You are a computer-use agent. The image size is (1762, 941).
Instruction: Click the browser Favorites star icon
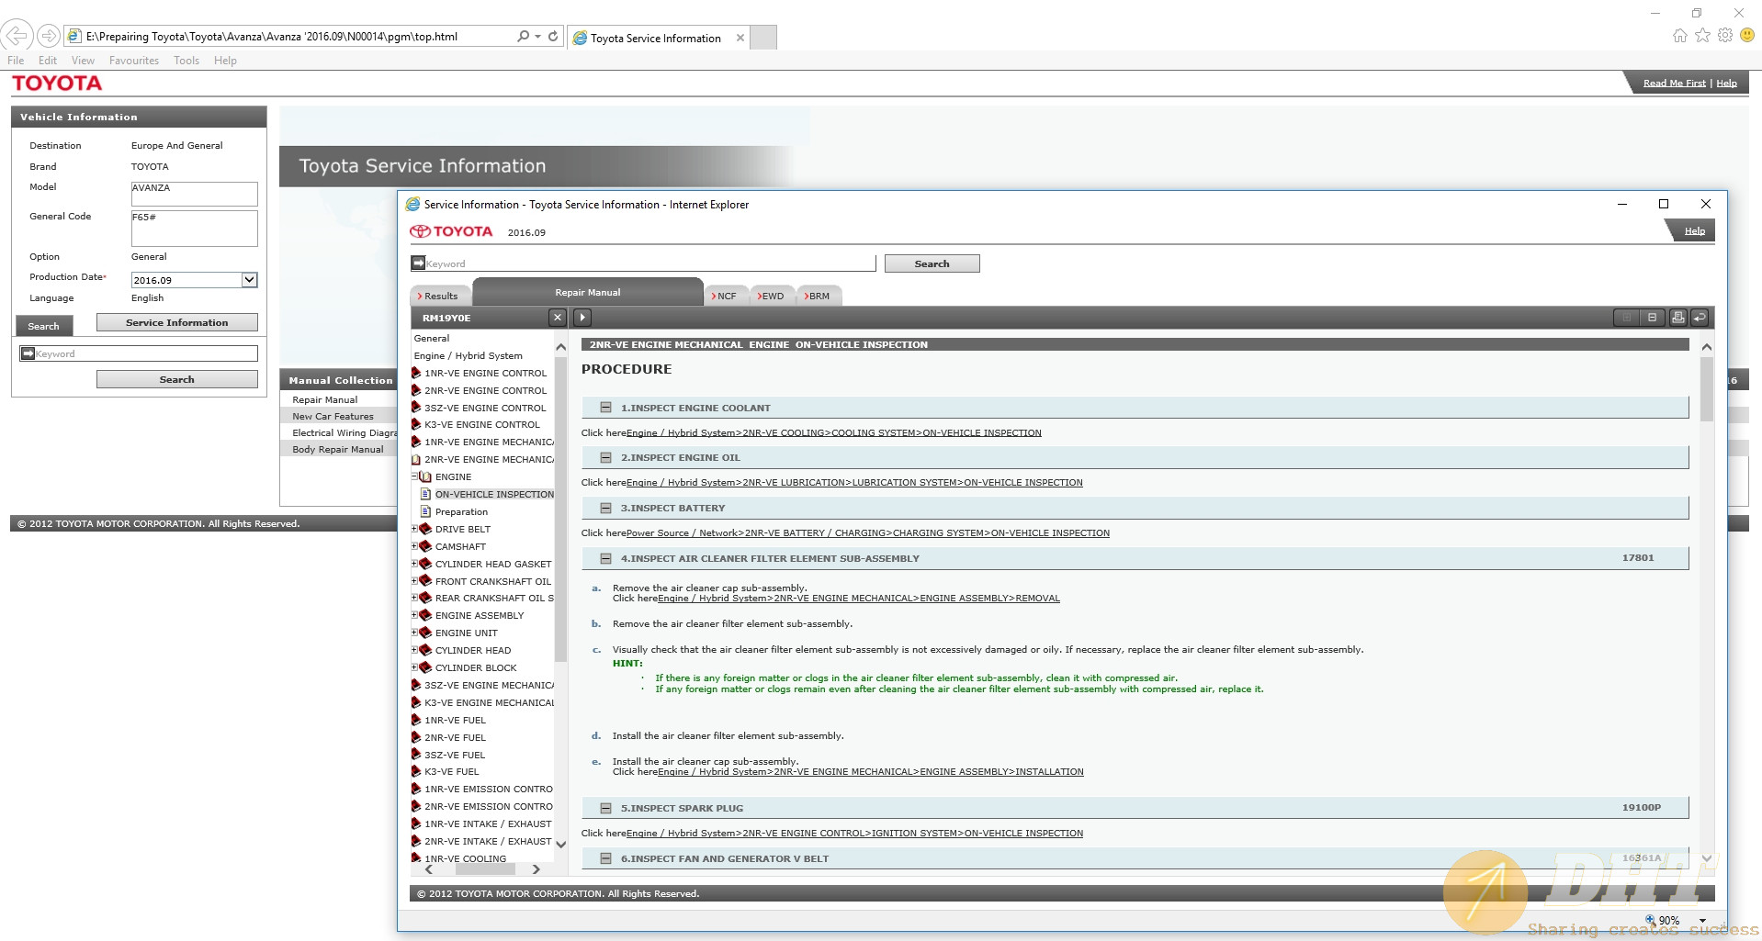1702,35
